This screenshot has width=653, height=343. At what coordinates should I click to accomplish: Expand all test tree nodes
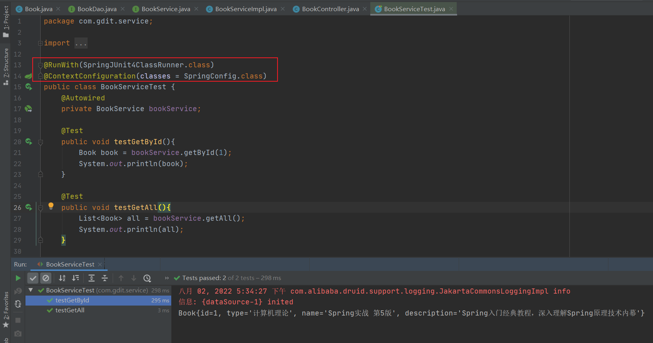tap(92, 278)
